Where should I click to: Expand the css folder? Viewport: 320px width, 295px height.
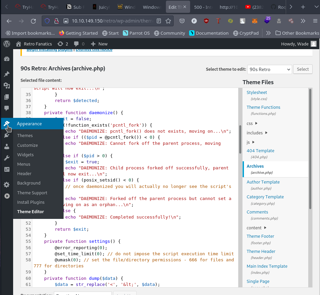[252, 123]
